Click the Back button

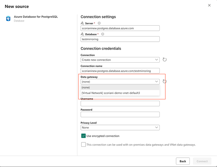point(183,161)
